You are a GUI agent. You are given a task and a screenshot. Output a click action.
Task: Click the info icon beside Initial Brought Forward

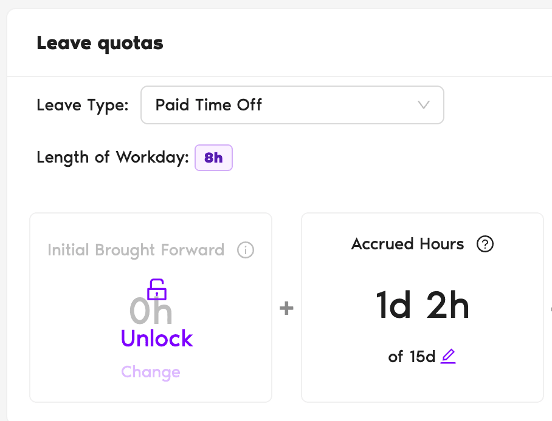coord(246,250)
